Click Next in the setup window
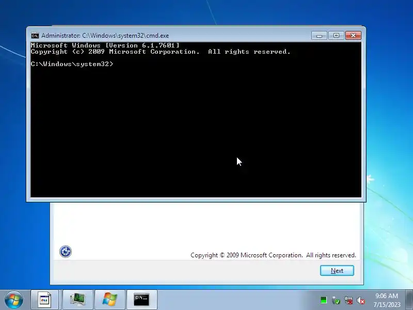The height and width of the screenshot is (310, 413). (337, 270)
